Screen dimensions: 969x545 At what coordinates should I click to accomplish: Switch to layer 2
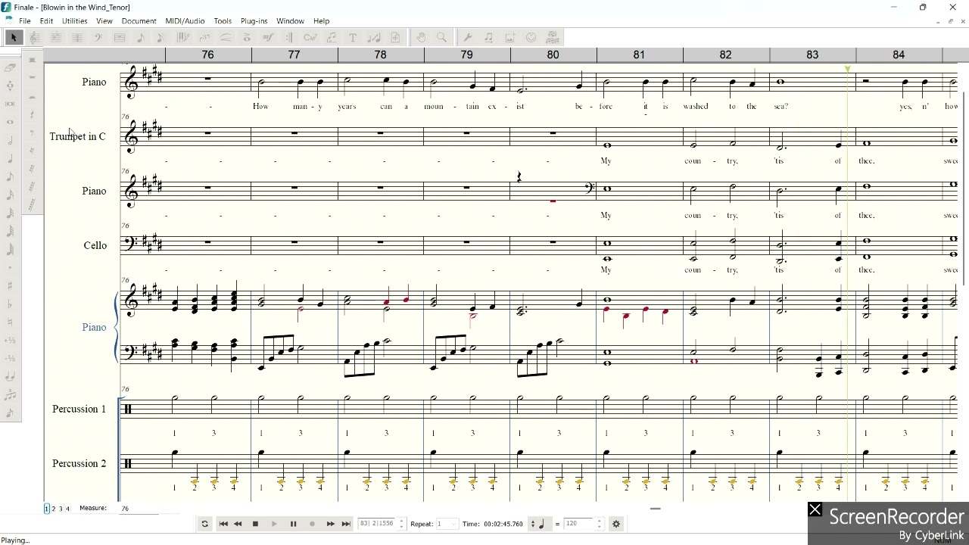click(x=53, y=509)
